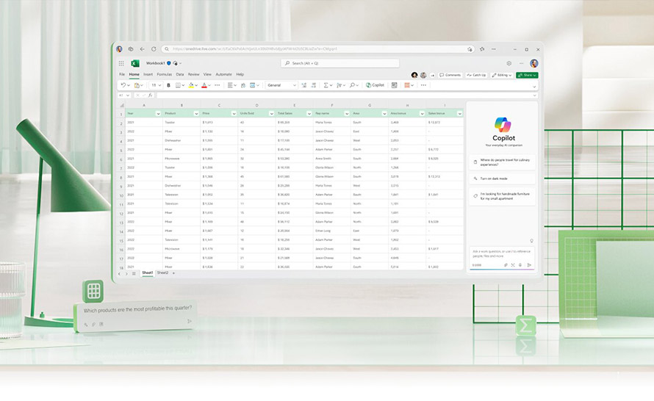Click the AutoSum sigma icon
This screenshot has width=654, height=401.
point(326,85)
